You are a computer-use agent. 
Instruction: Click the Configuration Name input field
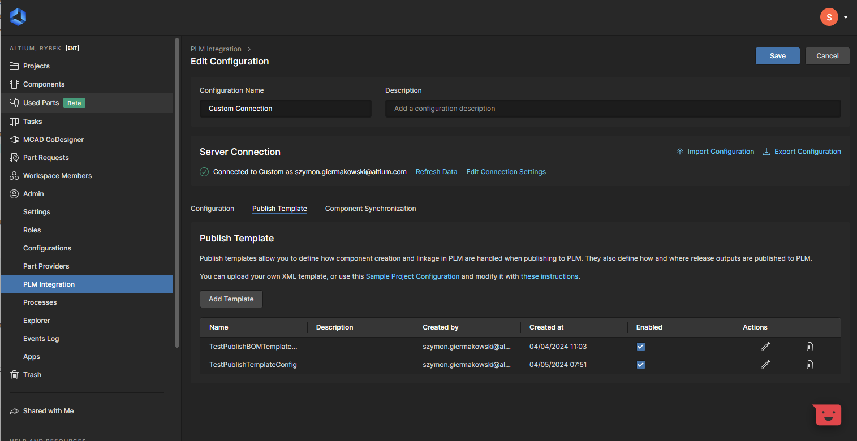tap(286, 109)
